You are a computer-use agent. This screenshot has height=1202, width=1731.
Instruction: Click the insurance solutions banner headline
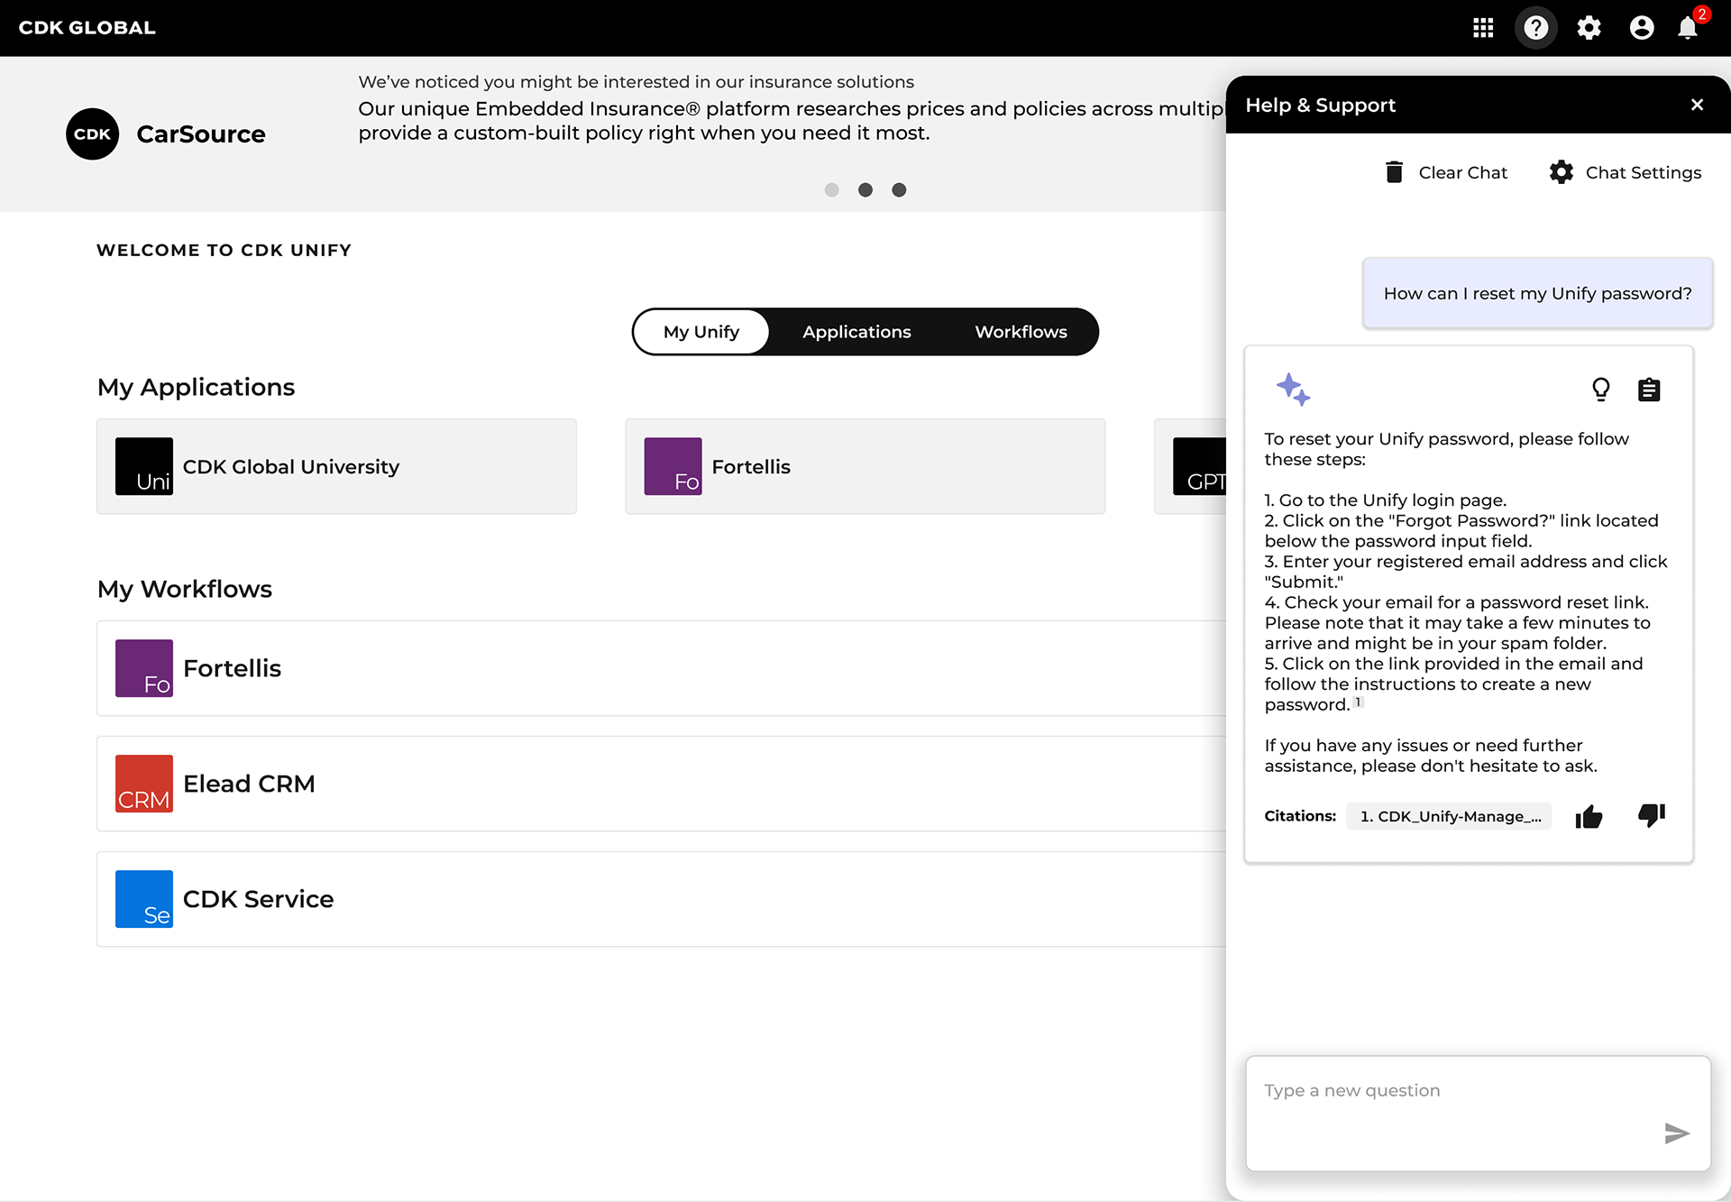click(x=636, y=82)
